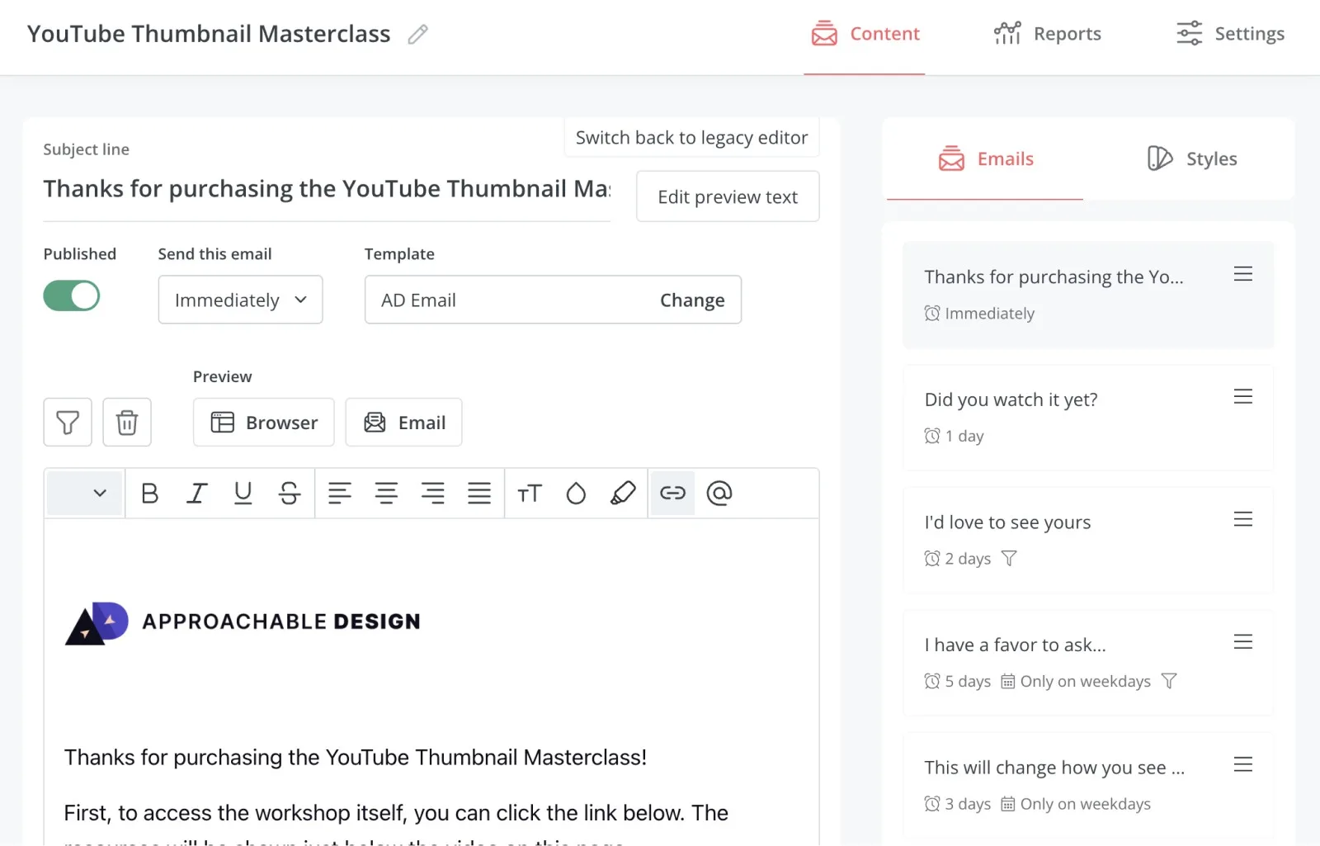
Task: Open the Immediately send timing dropdown
Action: (240, 300)
